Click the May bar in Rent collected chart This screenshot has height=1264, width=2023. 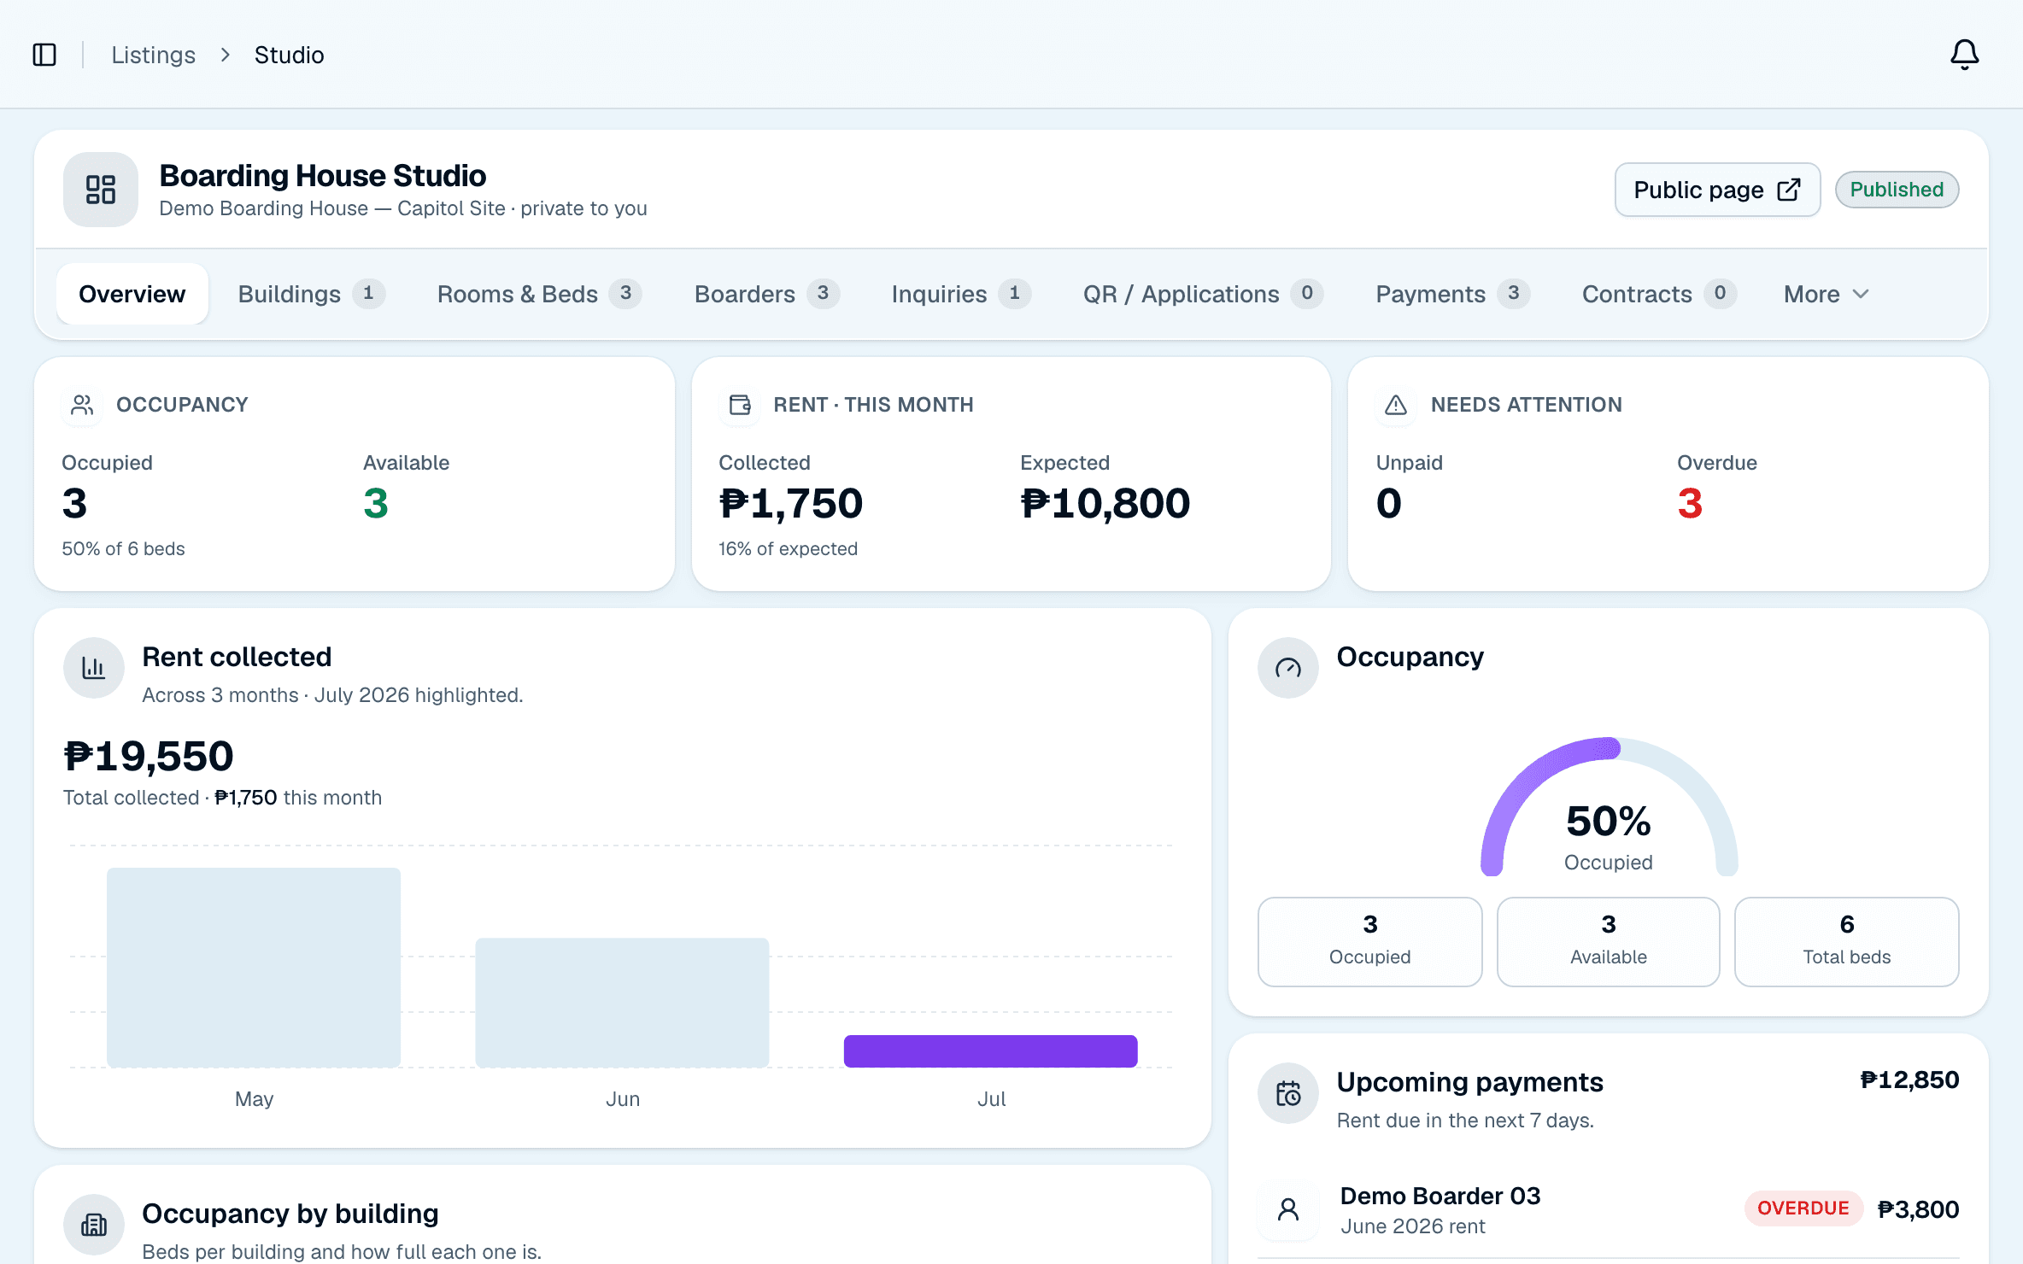coord(254,968)
